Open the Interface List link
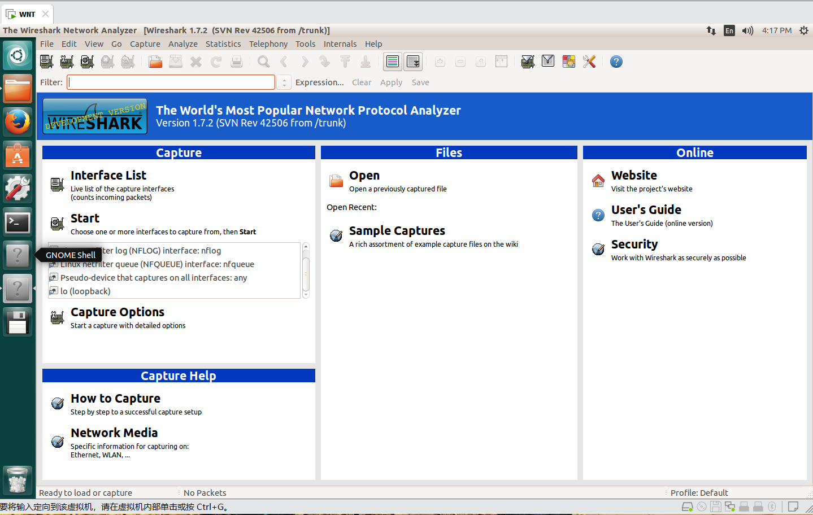Viewport: 813px width, 515px height. pos(108,176)
